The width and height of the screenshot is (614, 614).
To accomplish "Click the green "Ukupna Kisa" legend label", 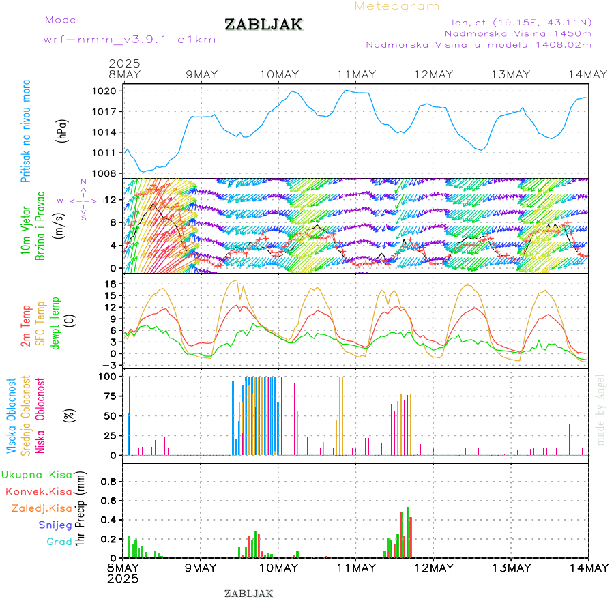I will pos(37,475).
